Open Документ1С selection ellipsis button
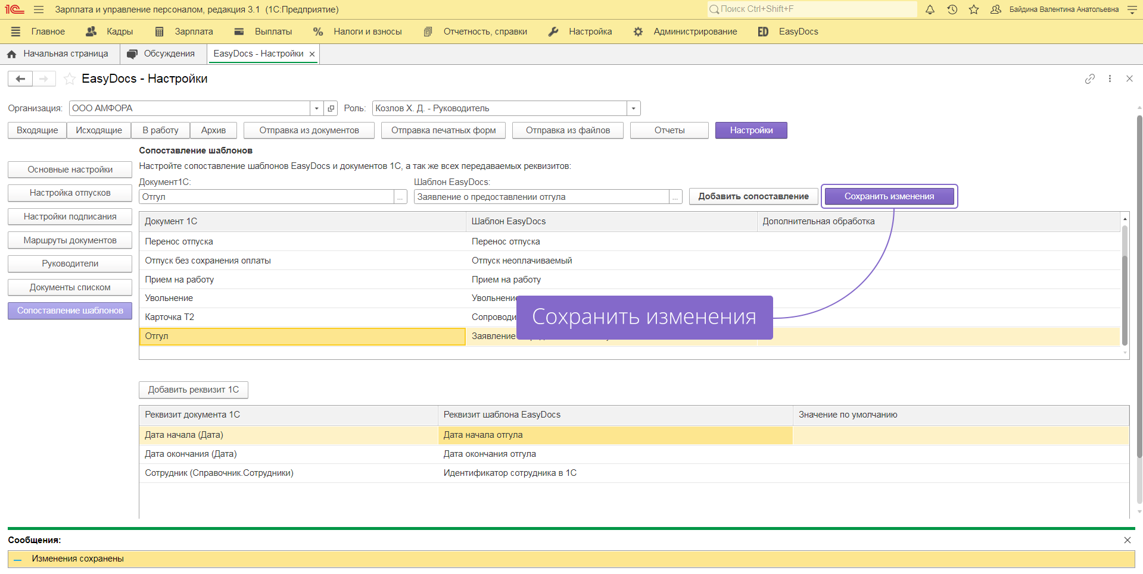Viewport: 1143px width, 574px height. (401, 197)
